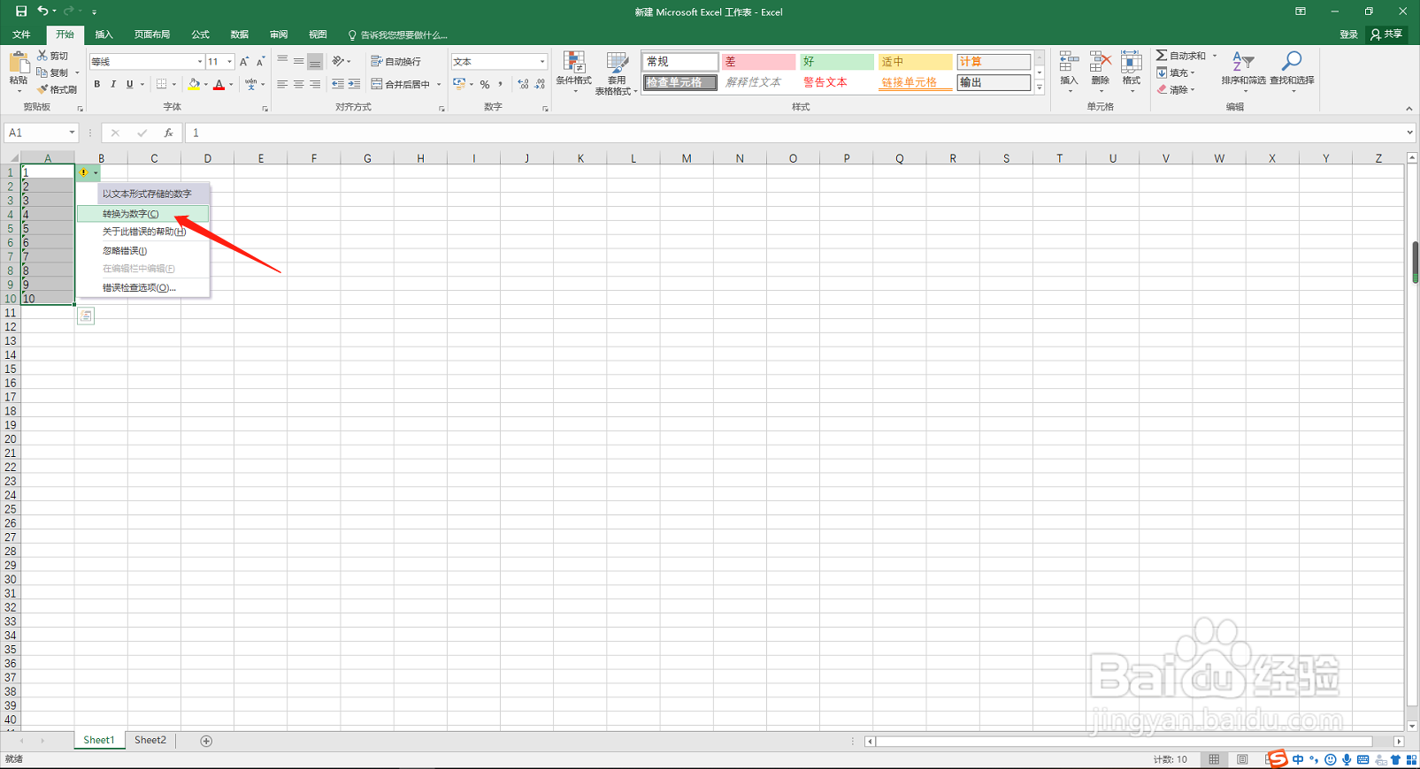The width and height of the screenshot is (1420, 769).
Task: Open Find and Select (查找和选择)
Action: 1292,72
